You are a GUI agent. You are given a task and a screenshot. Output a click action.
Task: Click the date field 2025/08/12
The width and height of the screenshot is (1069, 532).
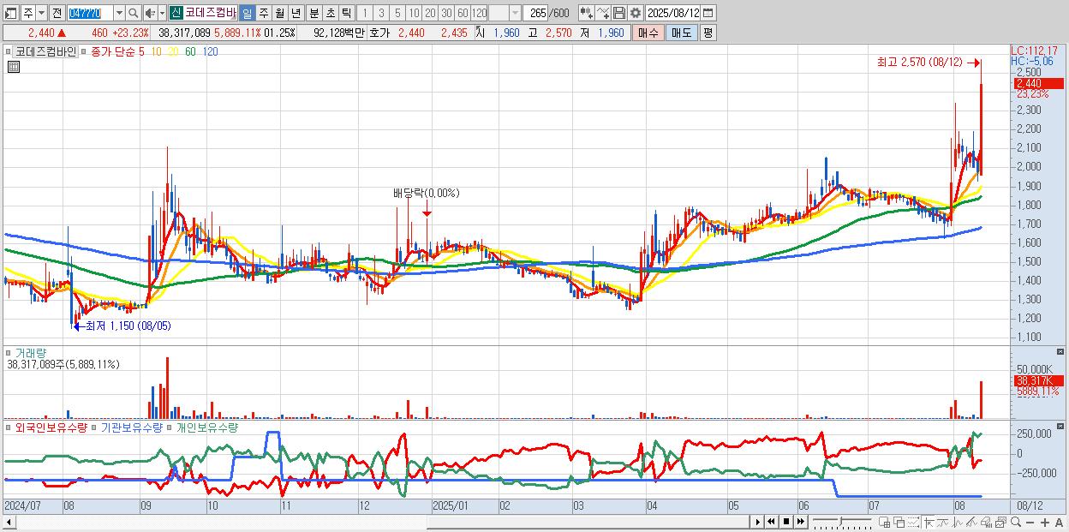(673, 13)
